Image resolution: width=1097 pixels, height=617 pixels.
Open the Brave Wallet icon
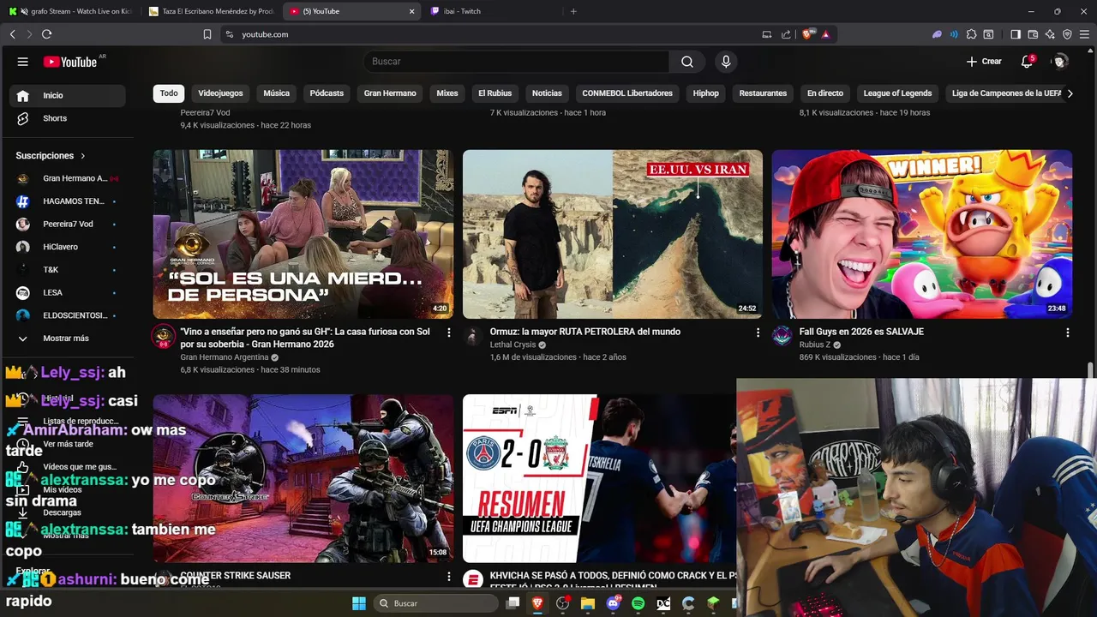(x=1033, y=34)
